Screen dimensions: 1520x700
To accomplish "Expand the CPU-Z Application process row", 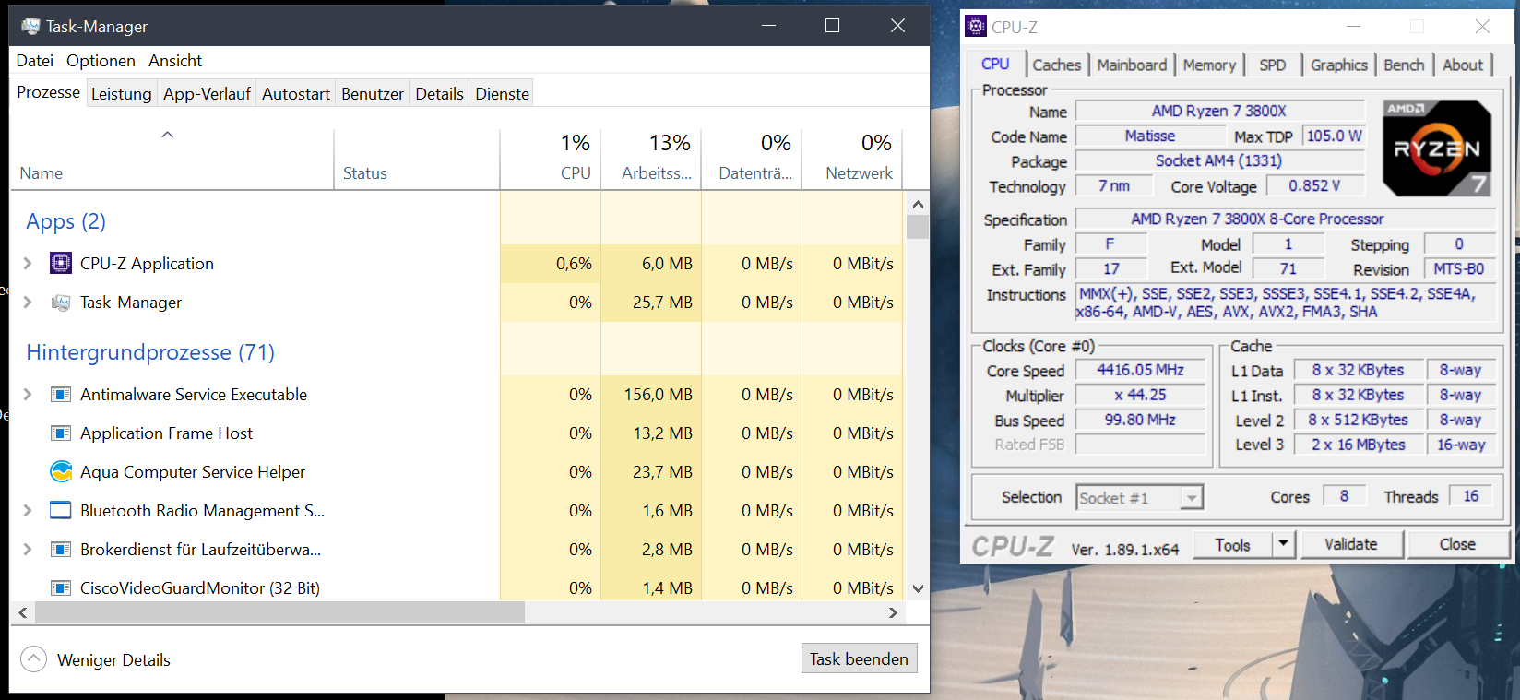I will pos(28,264).
